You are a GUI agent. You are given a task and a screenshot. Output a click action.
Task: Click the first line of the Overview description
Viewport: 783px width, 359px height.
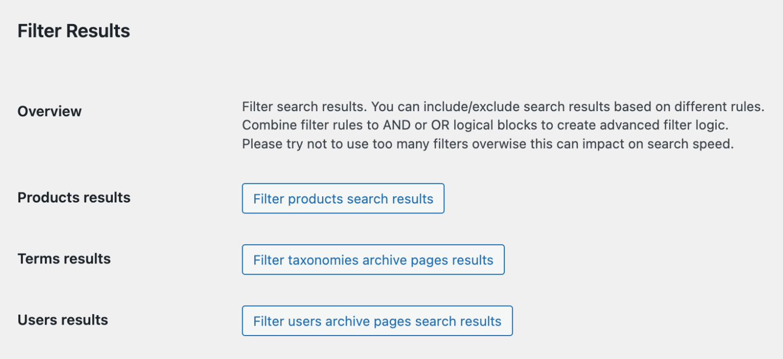pyautogui.click(x=503, y=106)
